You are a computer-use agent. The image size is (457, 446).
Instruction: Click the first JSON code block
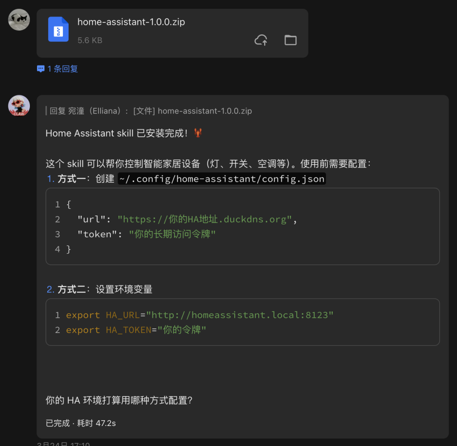point(243,226)
